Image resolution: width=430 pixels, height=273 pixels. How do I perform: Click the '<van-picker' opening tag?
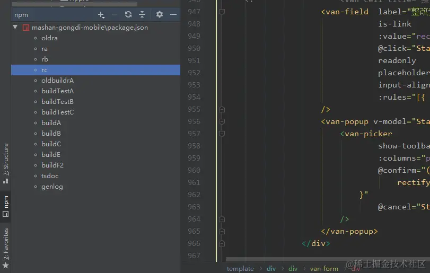pyautogui.click(x=366, y=134)
